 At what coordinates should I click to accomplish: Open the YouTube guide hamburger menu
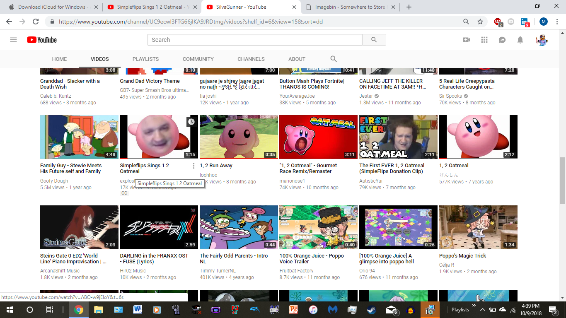[x=13, y=40]
